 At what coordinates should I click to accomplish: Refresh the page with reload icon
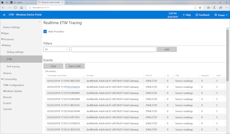pos(16,8)
